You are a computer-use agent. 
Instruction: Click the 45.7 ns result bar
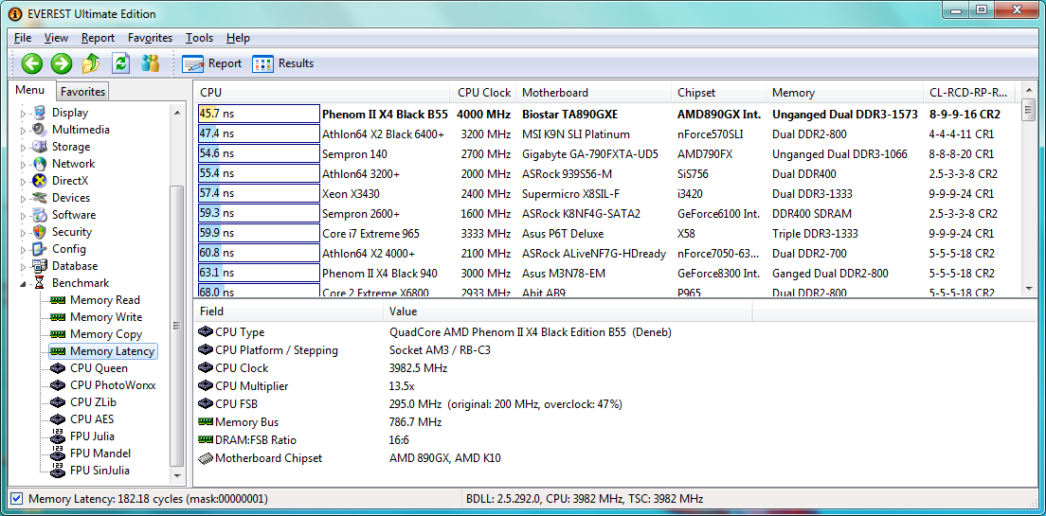(259, 114)
